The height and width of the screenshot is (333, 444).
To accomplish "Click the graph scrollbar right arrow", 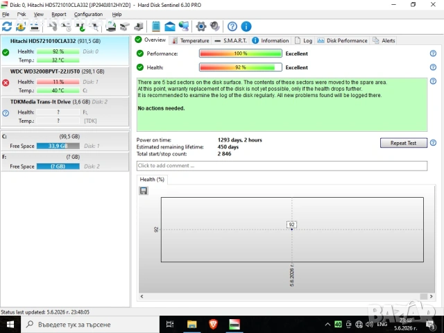I will tap(432, 296).
